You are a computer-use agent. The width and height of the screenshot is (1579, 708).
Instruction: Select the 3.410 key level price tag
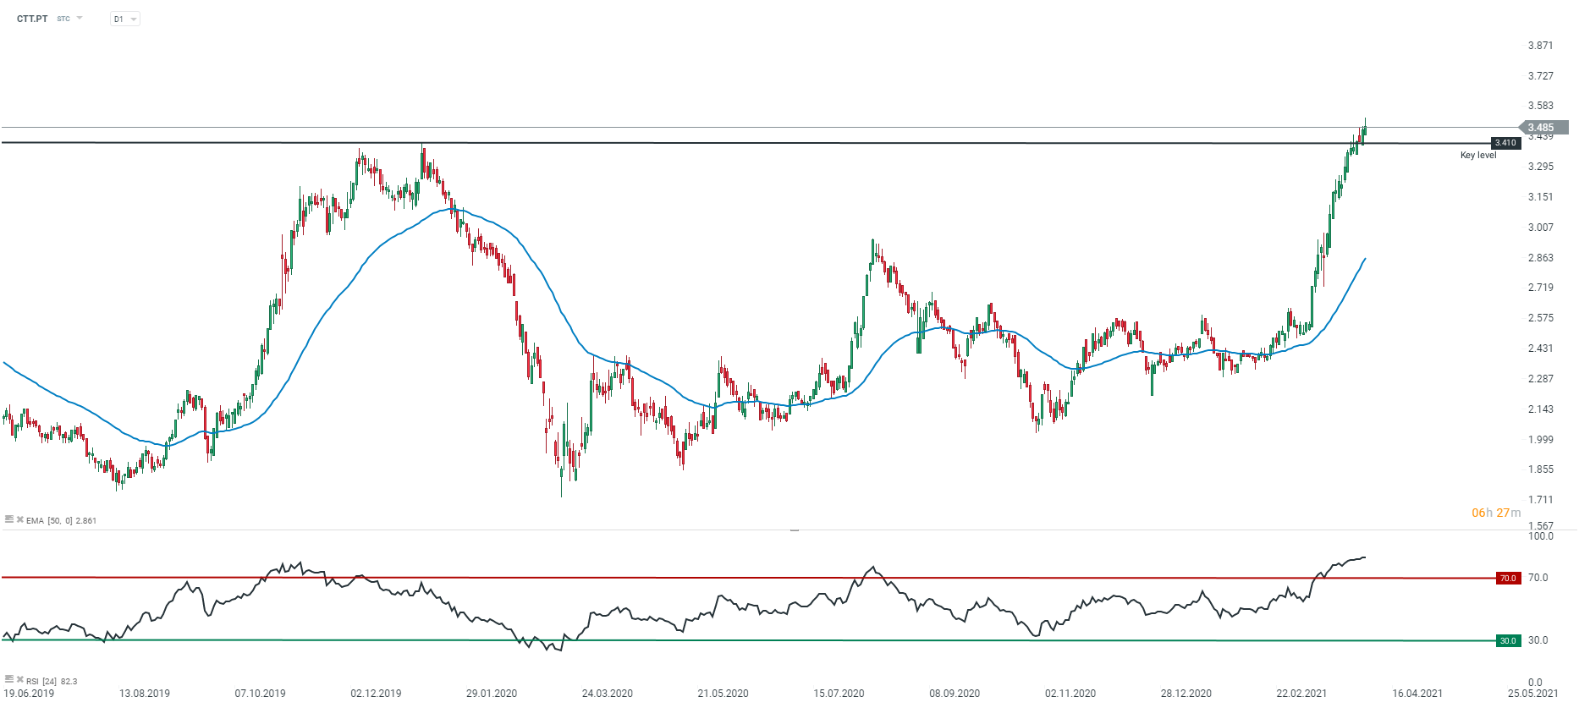click(x=1505, y=143)
